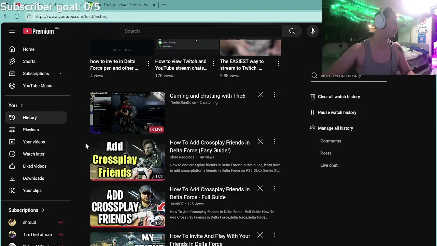Open ADD CROSSPLAY FRIENDS 1:26 thumbnail

tap(128, 206)
